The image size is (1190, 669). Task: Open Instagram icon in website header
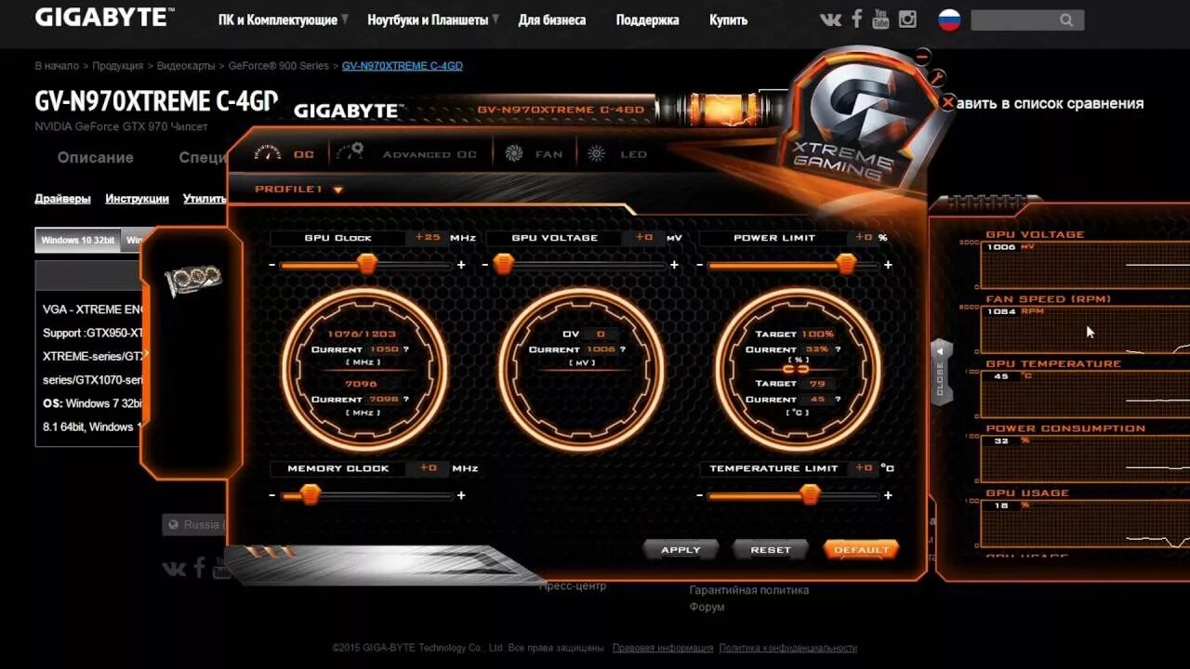tap(907, 20)
